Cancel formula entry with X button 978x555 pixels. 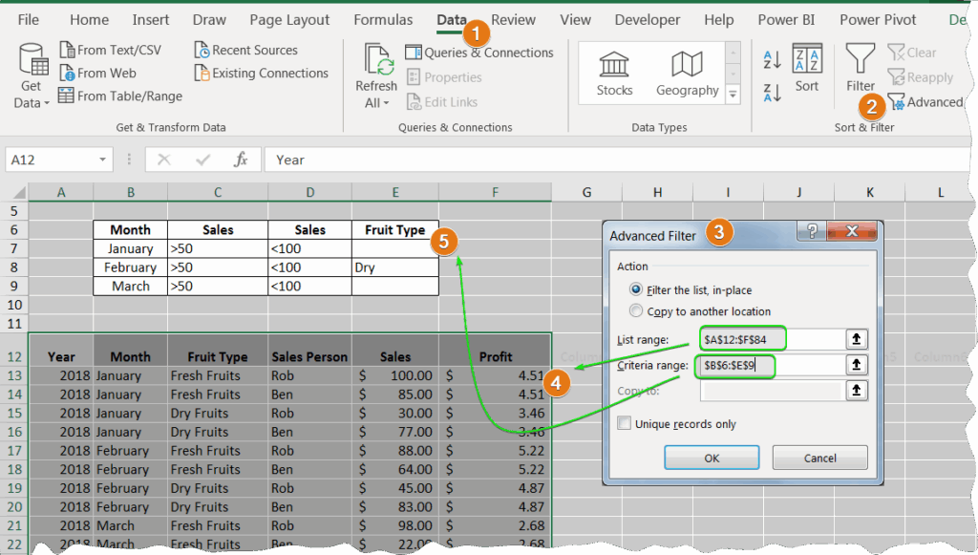point(164,160)
